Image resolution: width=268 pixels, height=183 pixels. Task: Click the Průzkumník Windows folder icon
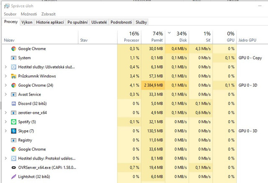tap(13, 76)
